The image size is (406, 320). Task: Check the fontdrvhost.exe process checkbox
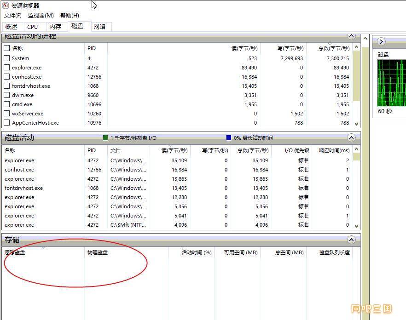tap(7, 86)
